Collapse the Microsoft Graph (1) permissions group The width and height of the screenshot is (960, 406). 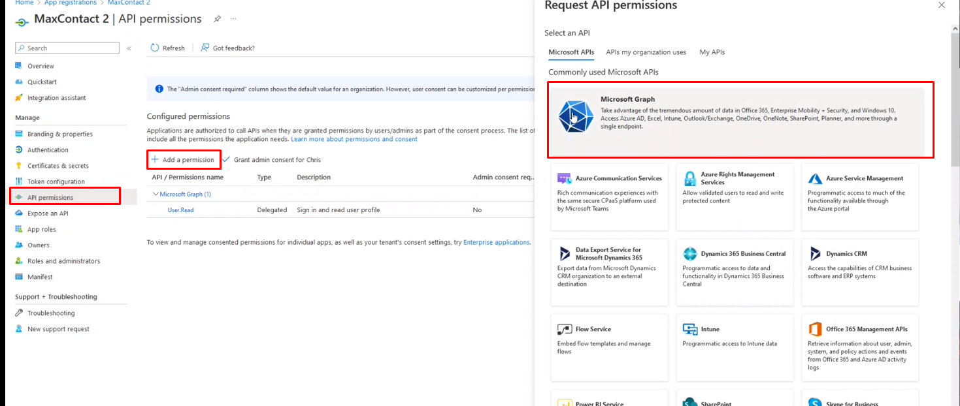tap(156, 194)
